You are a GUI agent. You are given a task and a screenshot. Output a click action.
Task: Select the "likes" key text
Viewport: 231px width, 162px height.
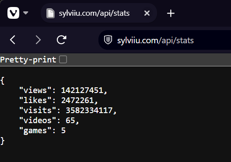click(x=35, y=100)
